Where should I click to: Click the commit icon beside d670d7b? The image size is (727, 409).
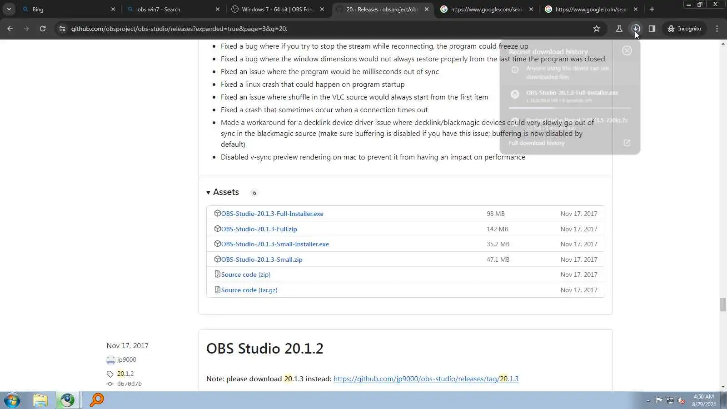click(110, 384)
